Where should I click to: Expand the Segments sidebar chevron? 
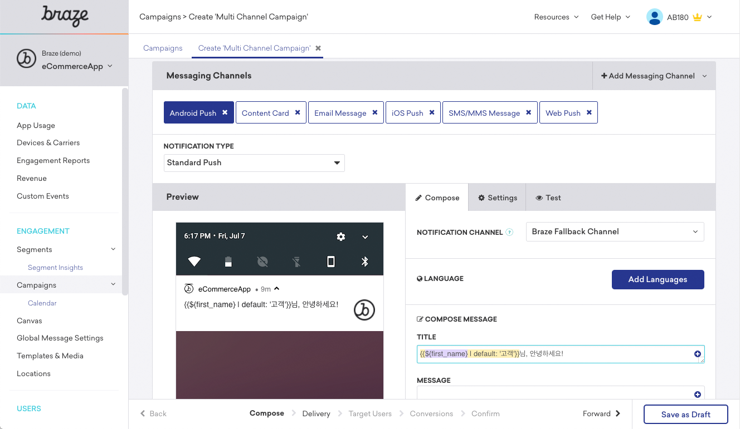click(x=113, y=249)
